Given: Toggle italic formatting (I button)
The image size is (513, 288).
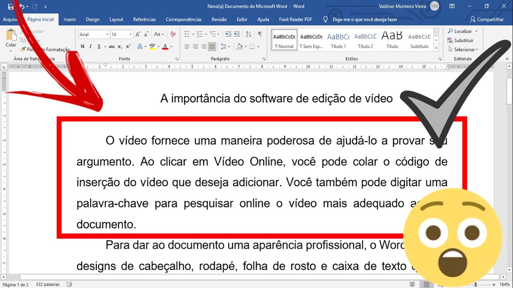Looking at the screenshot, I should (91, 47).
